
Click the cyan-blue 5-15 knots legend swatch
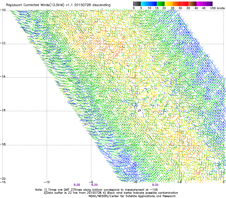[x=149, y=4]
